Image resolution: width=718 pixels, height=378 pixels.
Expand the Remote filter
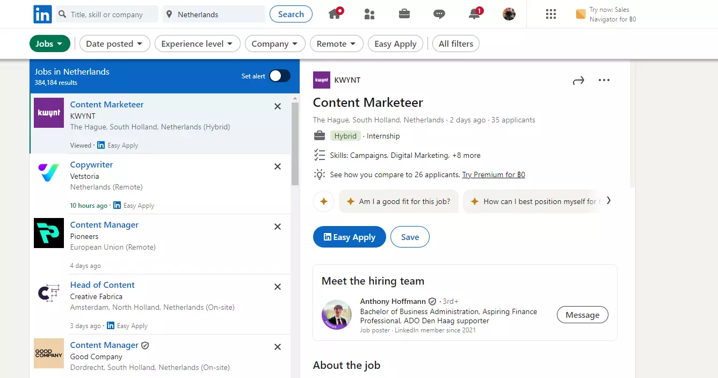tap(337, 44)
